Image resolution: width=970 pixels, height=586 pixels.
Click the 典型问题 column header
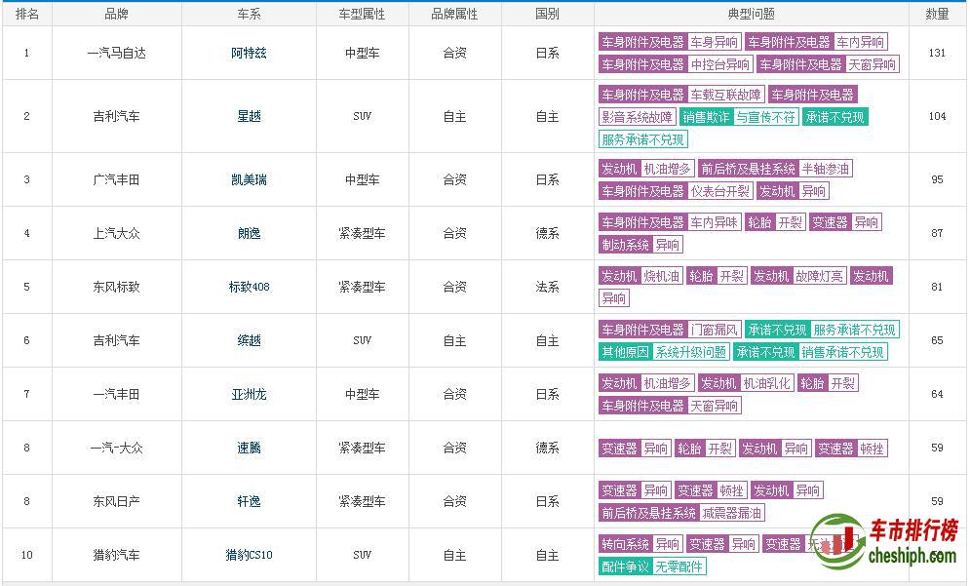tap(752, 15)
